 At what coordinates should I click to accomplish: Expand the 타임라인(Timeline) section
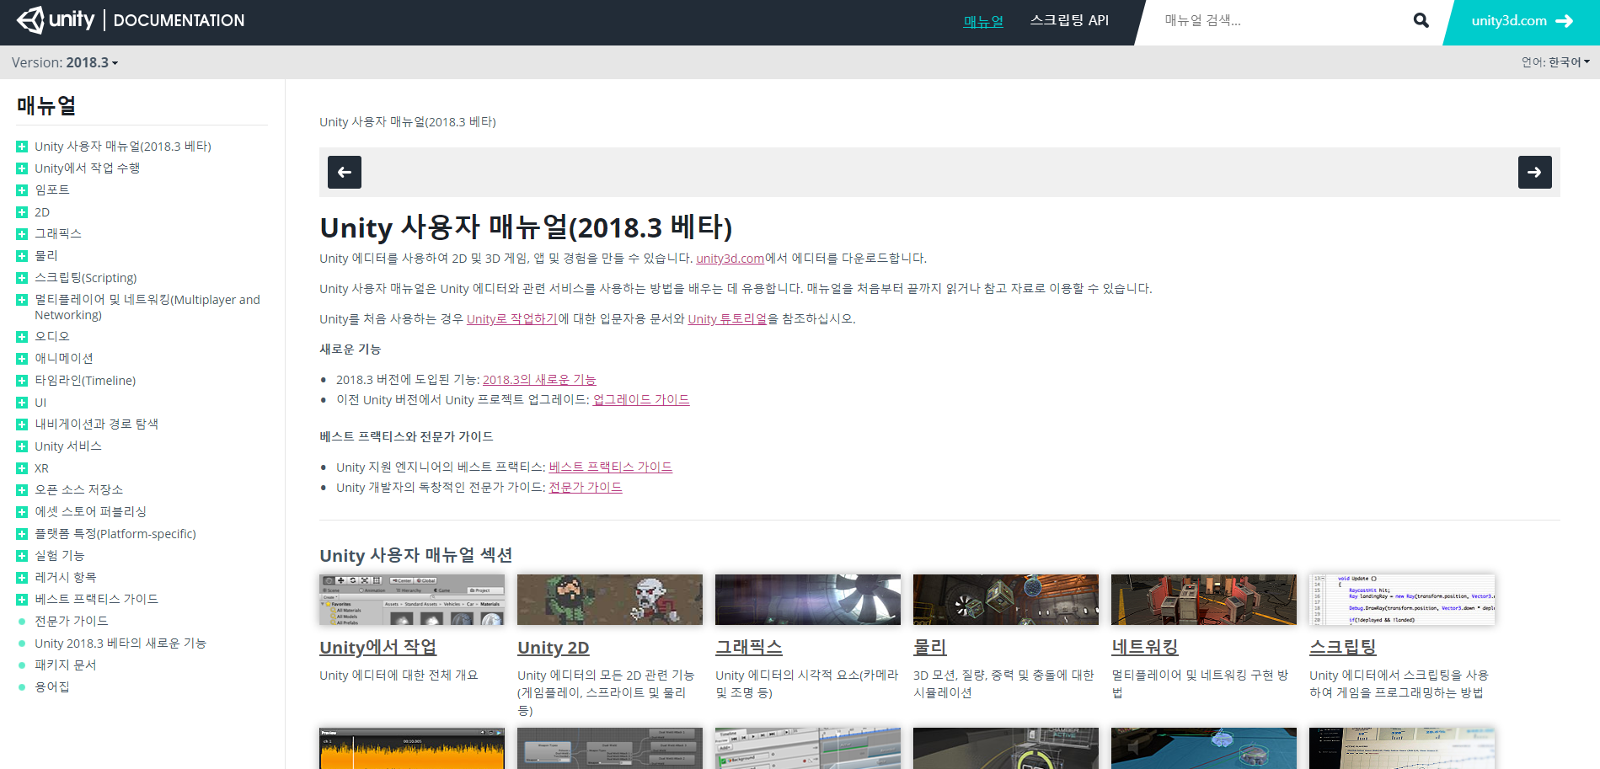[22, 381]
